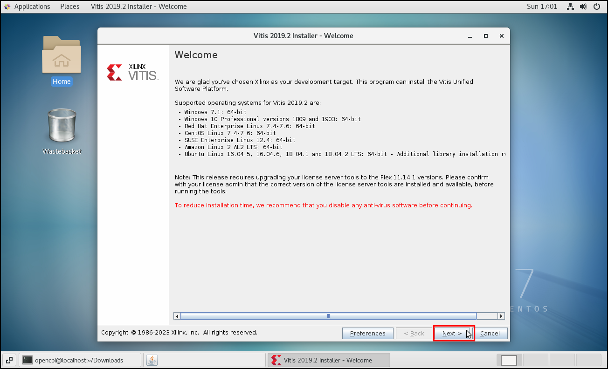Minimize the installer window
The height and width of the screenshot is (369, 608).
(x=470, y=36)
